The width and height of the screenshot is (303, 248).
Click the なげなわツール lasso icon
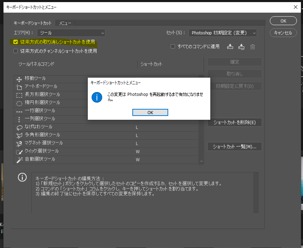click(20, 127)
